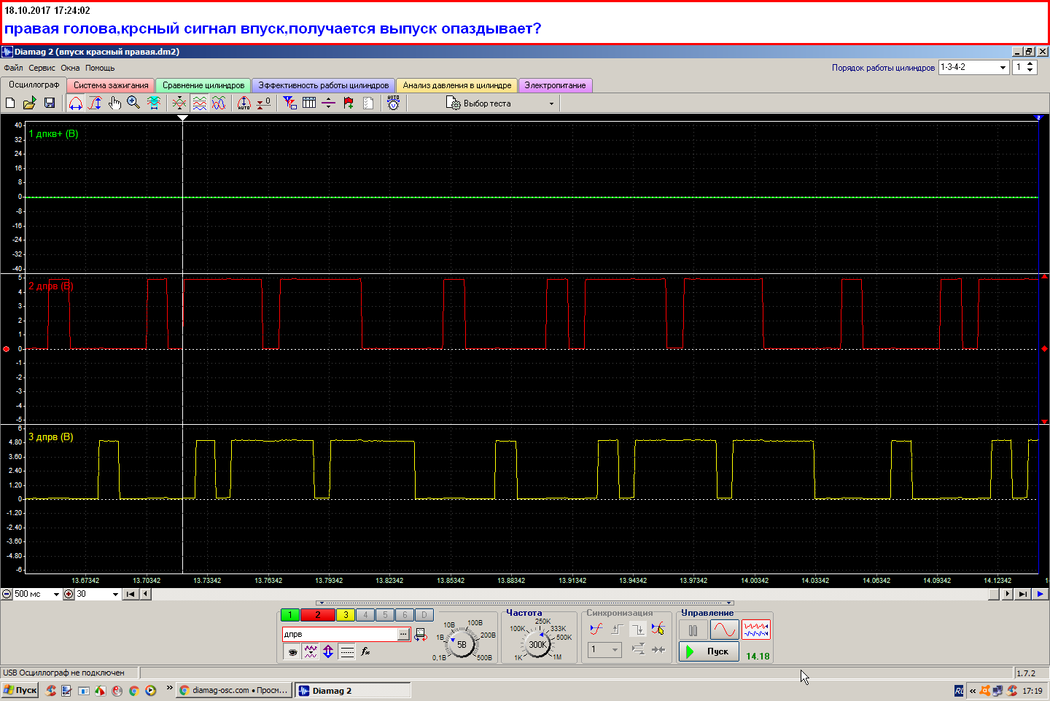Viewport: 1050px width, 701px height.
Task: Open the table grid icon
Action: pyautogui.click(x=309, y=103)
